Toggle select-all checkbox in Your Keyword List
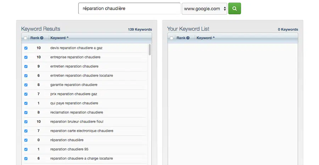 [x=172, y=38]
